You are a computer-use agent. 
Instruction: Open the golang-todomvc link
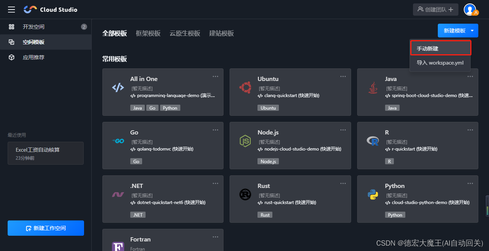coord(162,149)
